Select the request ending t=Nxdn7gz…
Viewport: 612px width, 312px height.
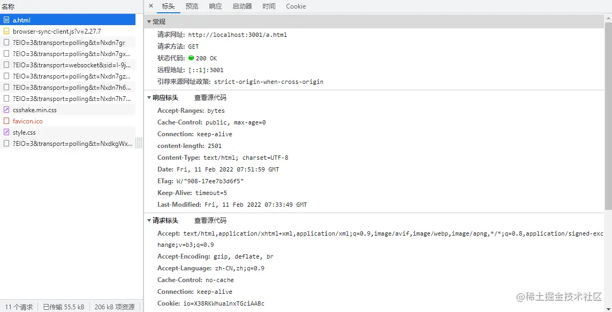(68, 76)
